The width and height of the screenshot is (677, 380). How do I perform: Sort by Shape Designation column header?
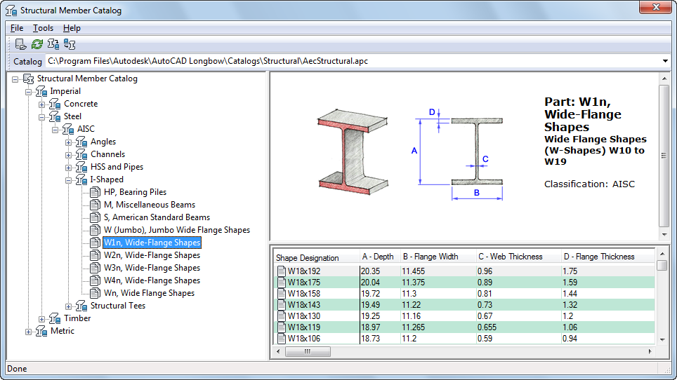pos(317,257)
